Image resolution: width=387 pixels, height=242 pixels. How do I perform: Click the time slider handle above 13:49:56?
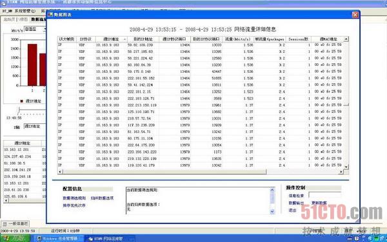coord(19,110)
